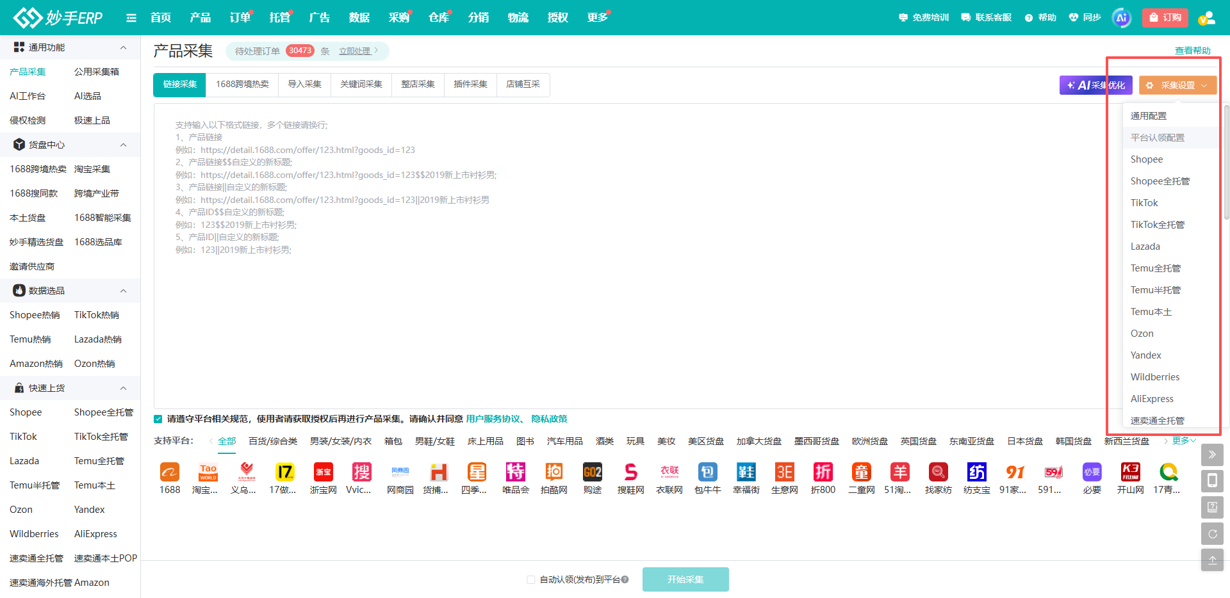Collapse the 数据选品 sidebar section
The height and width of the screenshot is (598, 1230).
[x=124, y=291]
